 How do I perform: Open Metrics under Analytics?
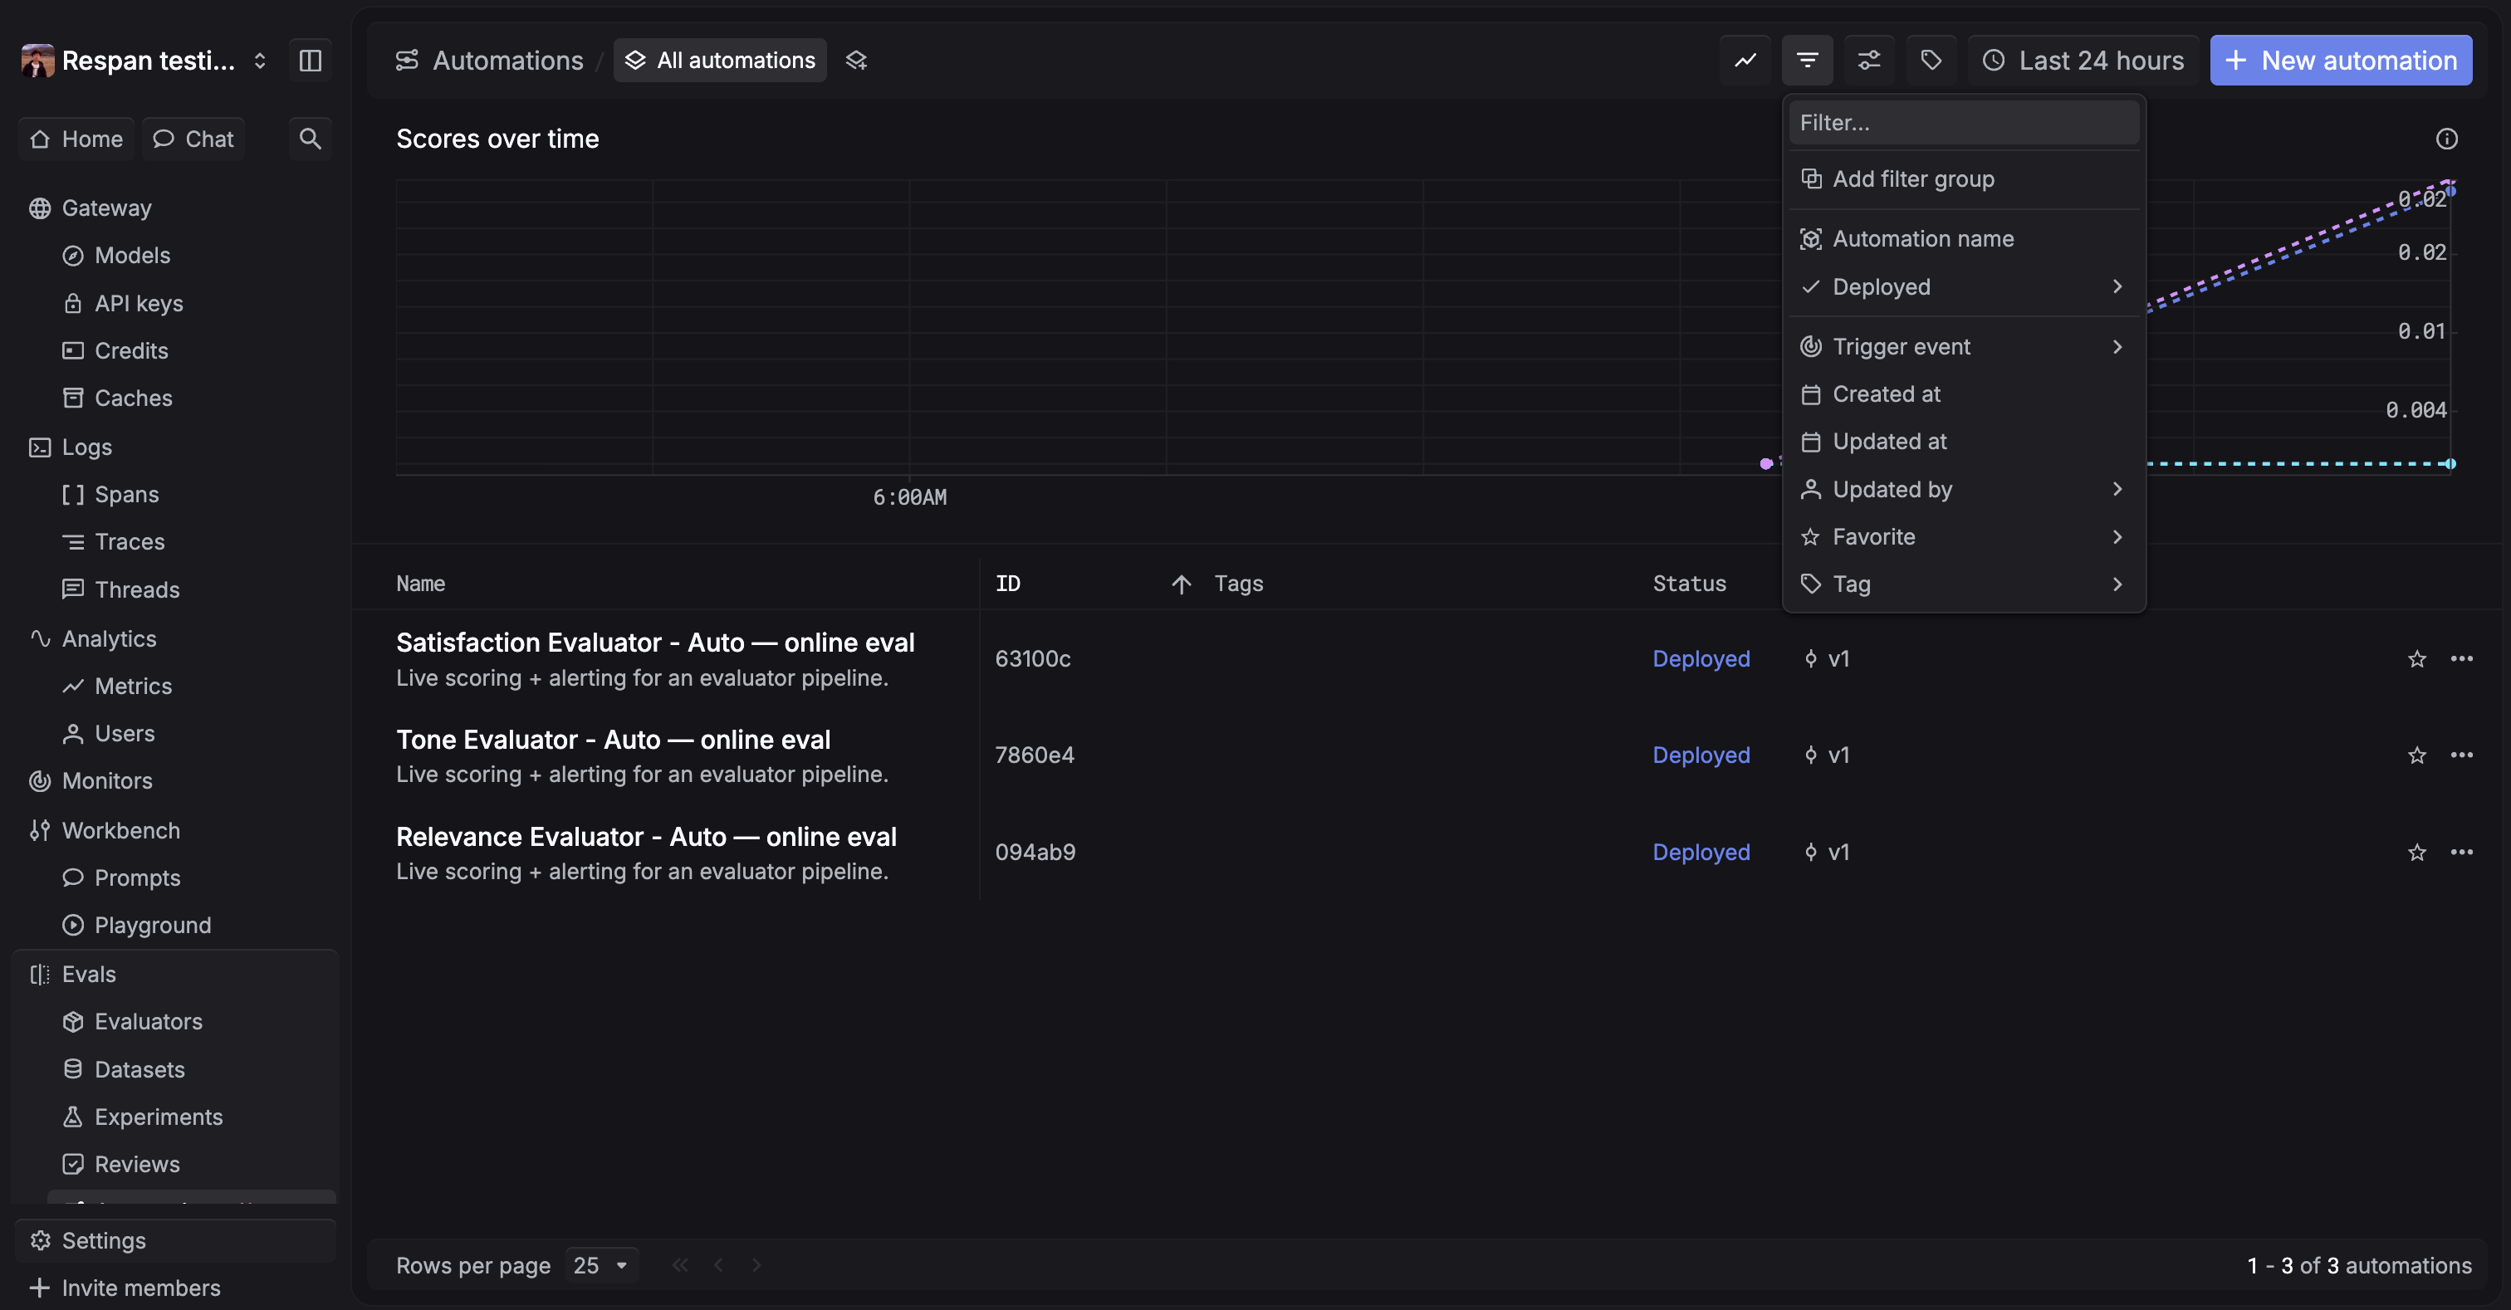pyautogui.click(x=133, y=687)
